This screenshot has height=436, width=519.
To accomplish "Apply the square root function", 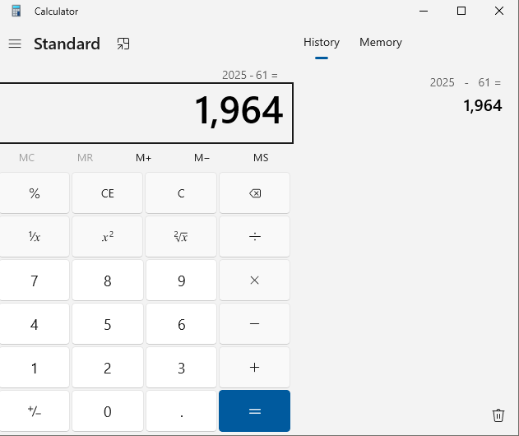I will (x=181, y=237).
